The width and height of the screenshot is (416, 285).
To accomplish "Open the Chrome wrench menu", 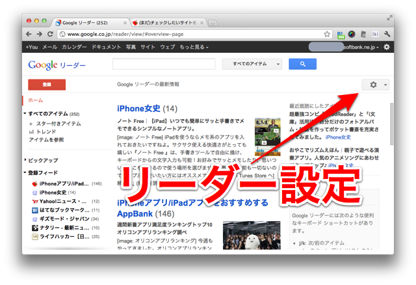I will (387, 34).
